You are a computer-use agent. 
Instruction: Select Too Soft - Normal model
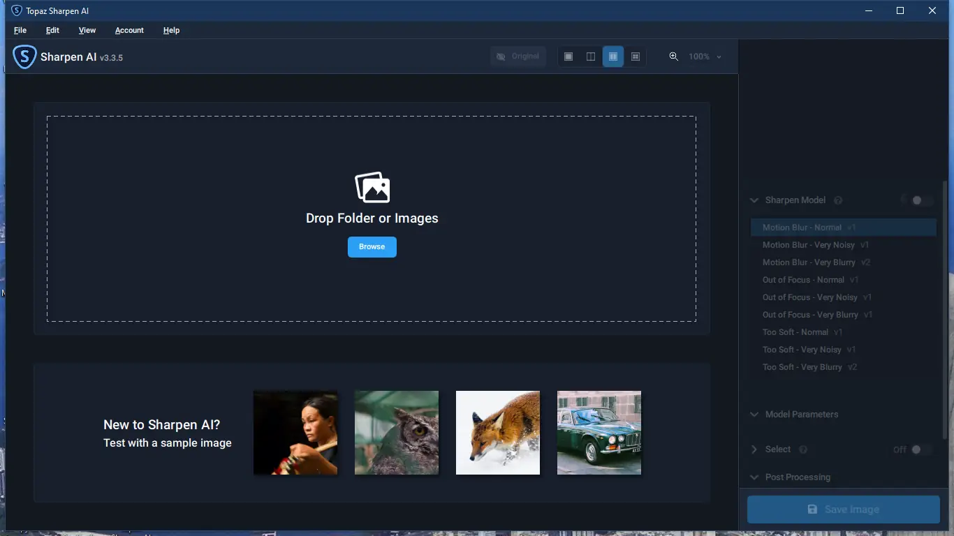844,332
